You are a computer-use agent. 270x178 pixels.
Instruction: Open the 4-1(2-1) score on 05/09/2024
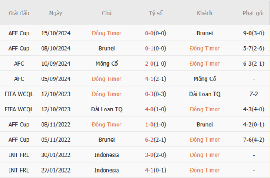156,79
